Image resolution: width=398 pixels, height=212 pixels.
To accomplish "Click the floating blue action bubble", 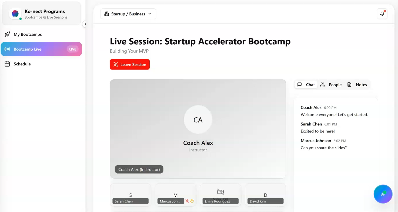I will [383, 194].
